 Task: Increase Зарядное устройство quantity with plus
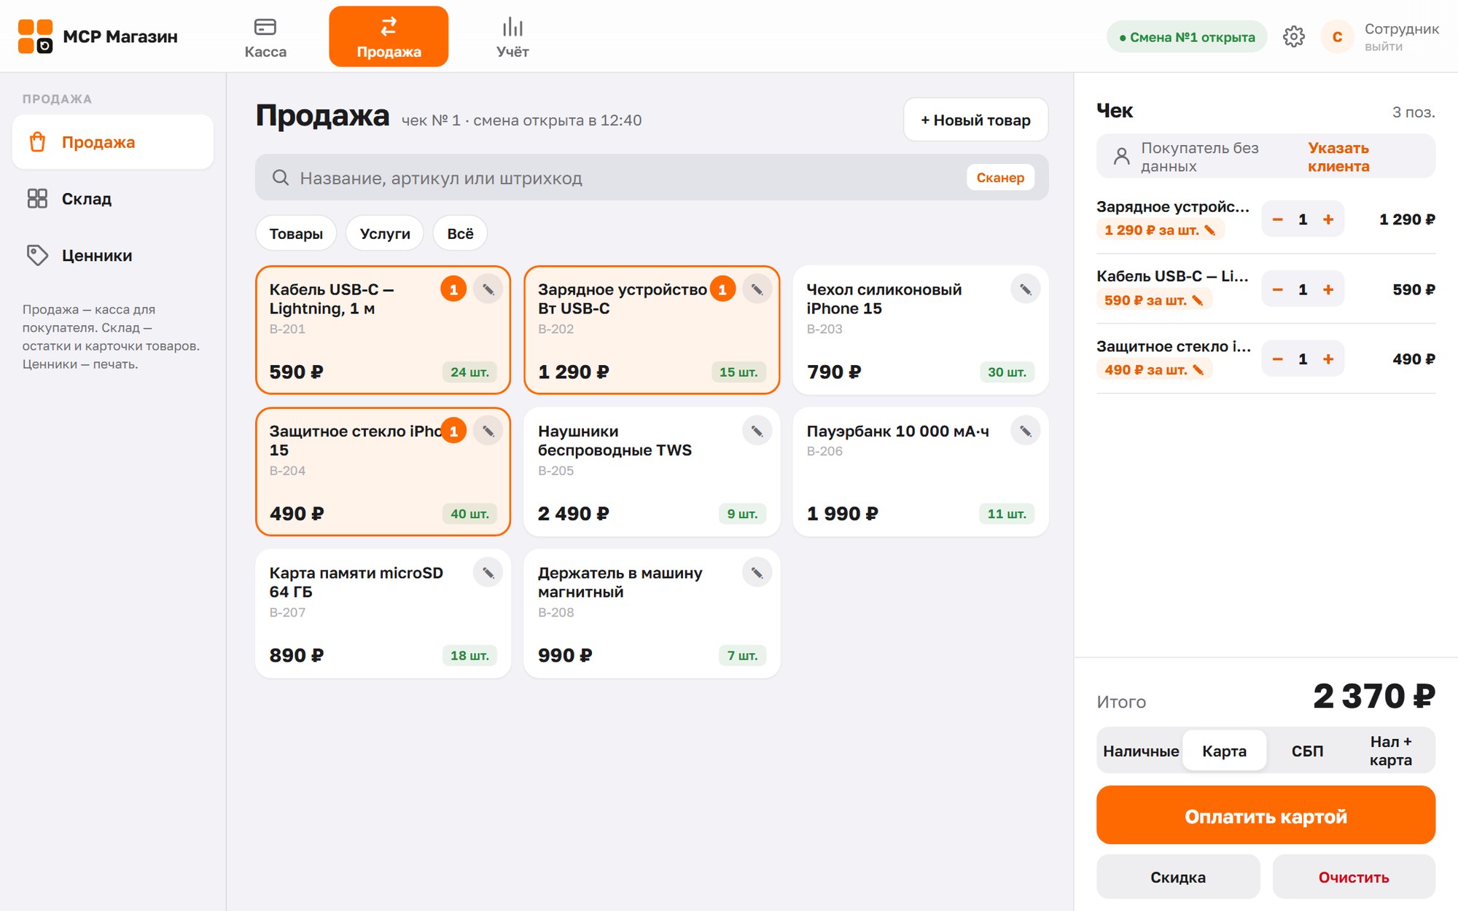coord(1328,219)
